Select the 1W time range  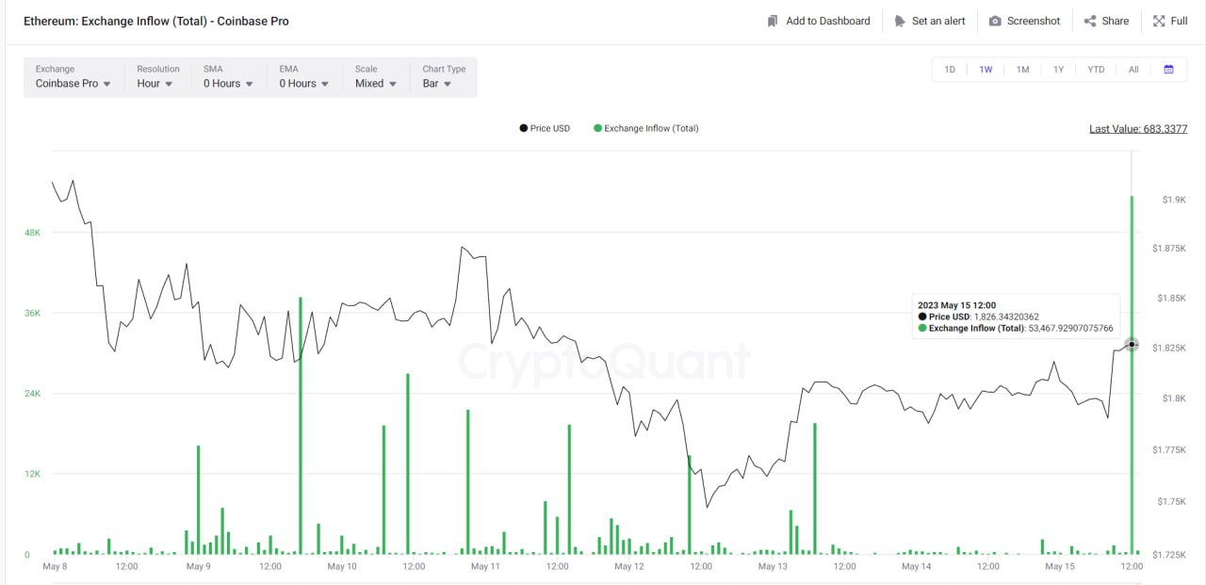pyautogui.click(x=986, y=70)
